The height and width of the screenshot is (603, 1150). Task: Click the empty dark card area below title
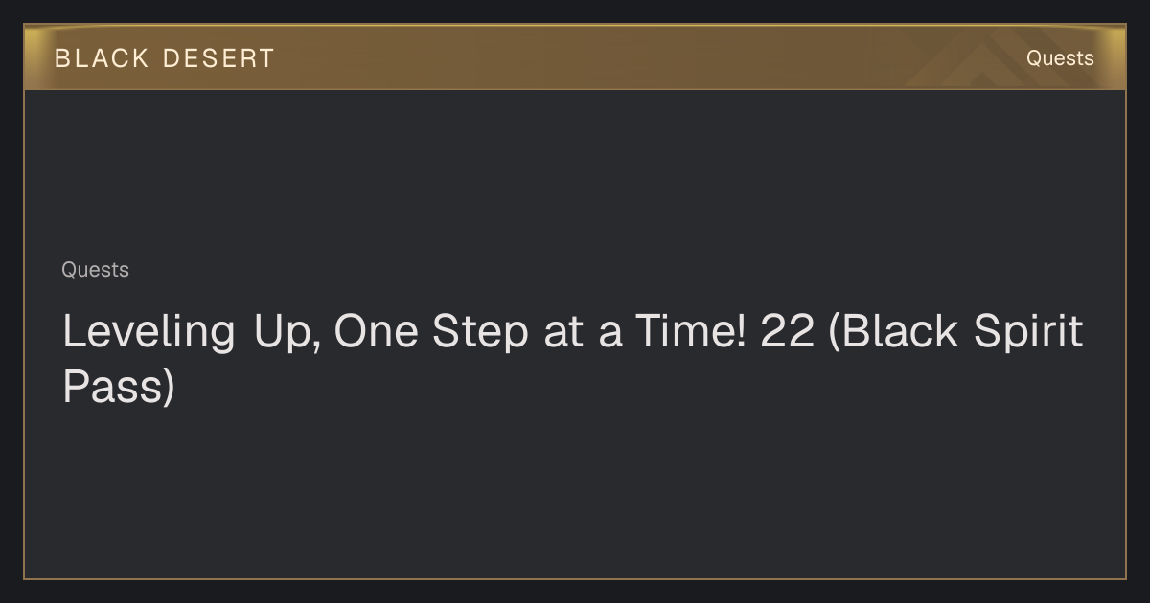pos(575,493)
